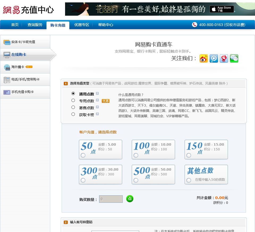Open 海外購卡 in the sidebar
Screen dimensions: 255x232
point(25,67)
